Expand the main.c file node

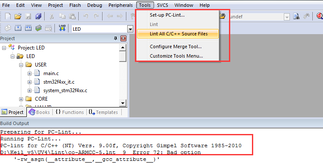[29, 73]
